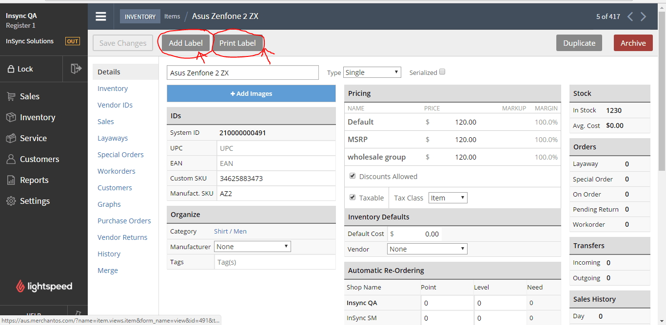Click the Custom SKU input field
This screenshot has height=325, width=666.
(x=275, y=179)
